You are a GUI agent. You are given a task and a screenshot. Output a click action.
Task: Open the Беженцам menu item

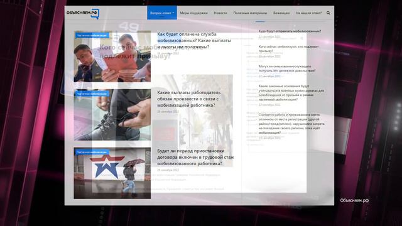[x=281, y=13]
